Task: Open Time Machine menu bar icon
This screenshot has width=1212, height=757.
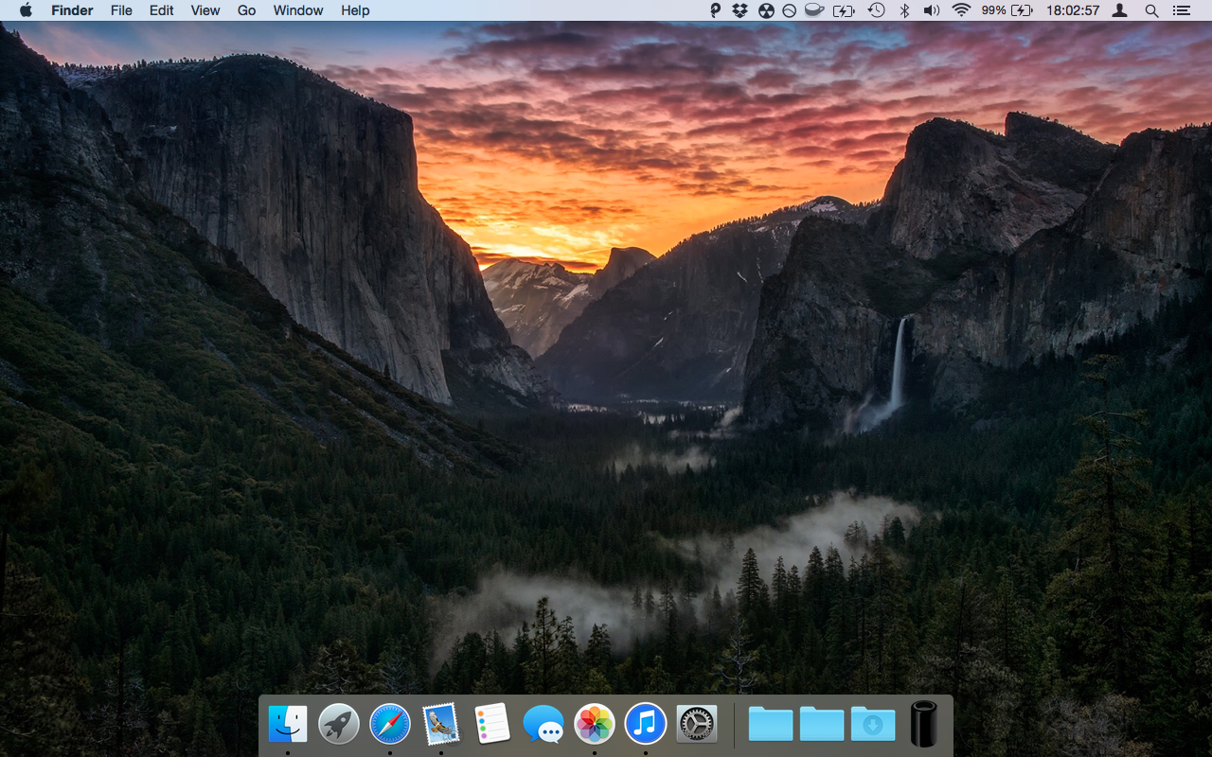Action: [877, 10]
